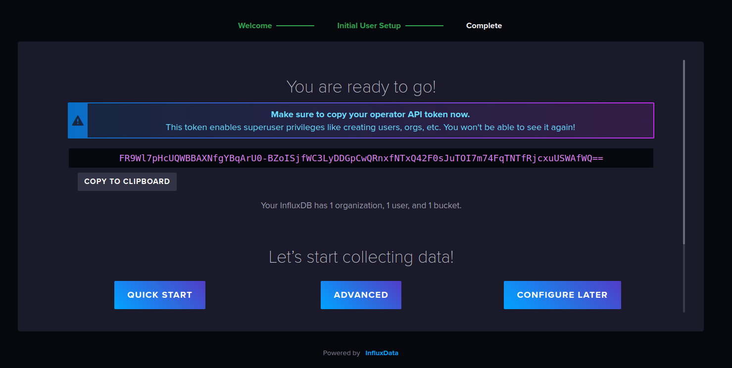Click the progress line after Initial User Setup
Image resolution: width=732 pixels, height=368 pixels.
(x=424, y=26)
